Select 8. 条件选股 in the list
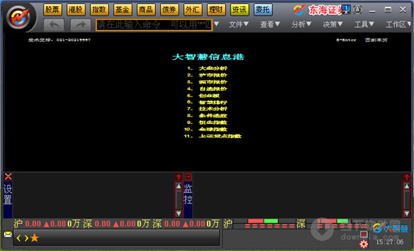Viewport: 414px width, 251px height. pyautogui.click(x=207, y=116)
